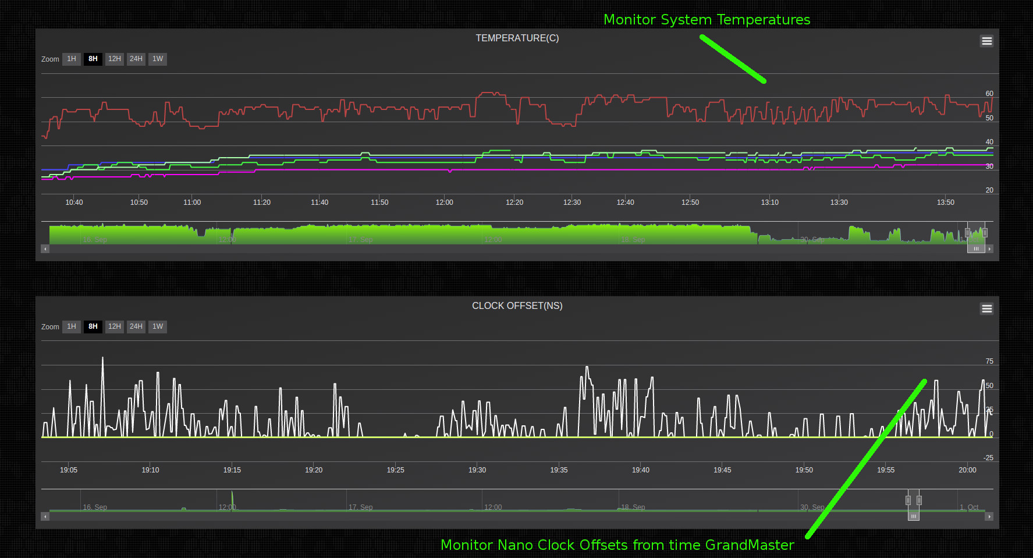Select the right range handle on Clock Offset navigator
Image resolution: width=1033 pixels, height=558 pixels.
pyautogui.click(x=919, y=499)
